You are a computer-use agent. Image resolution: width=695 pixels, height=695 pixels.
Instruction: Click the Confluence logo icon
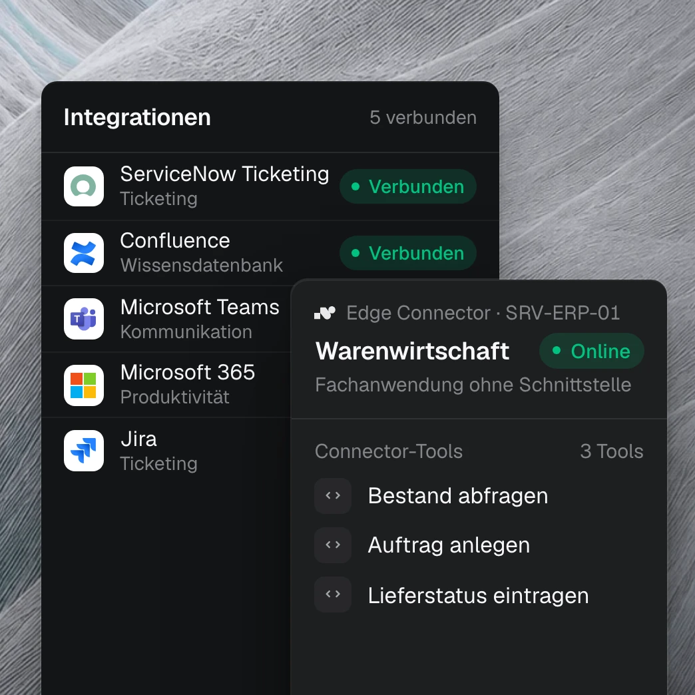[84, 253]
